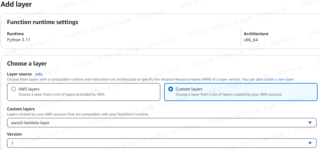This screenshot has width=320, height=150.
Task: Click the Function runtime settings heading
Action: (43, 22)
